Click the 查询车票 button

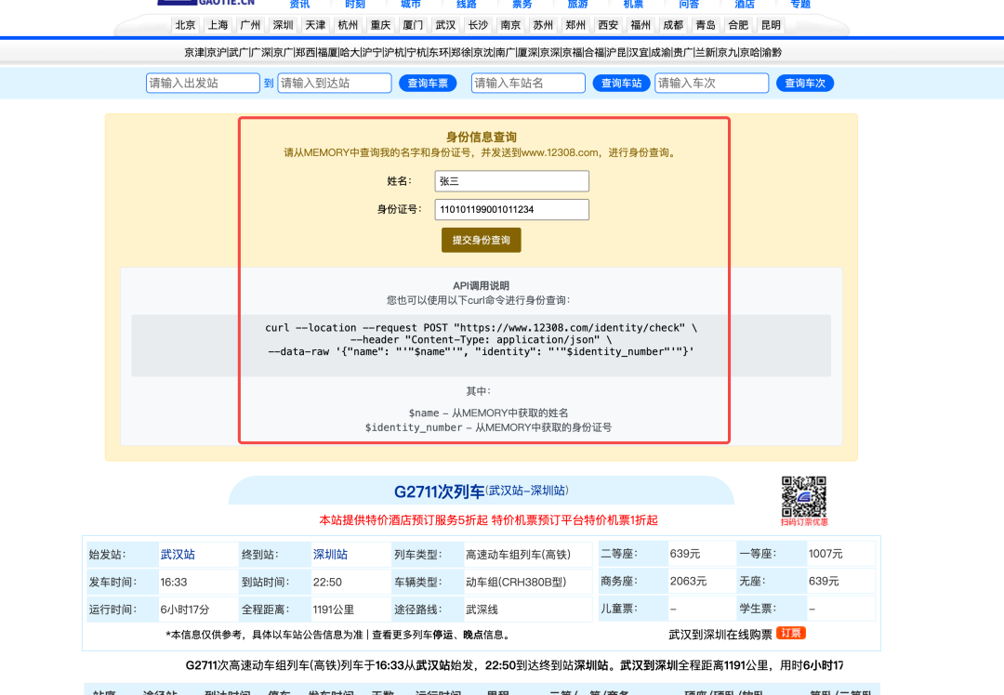click(427, 83)
